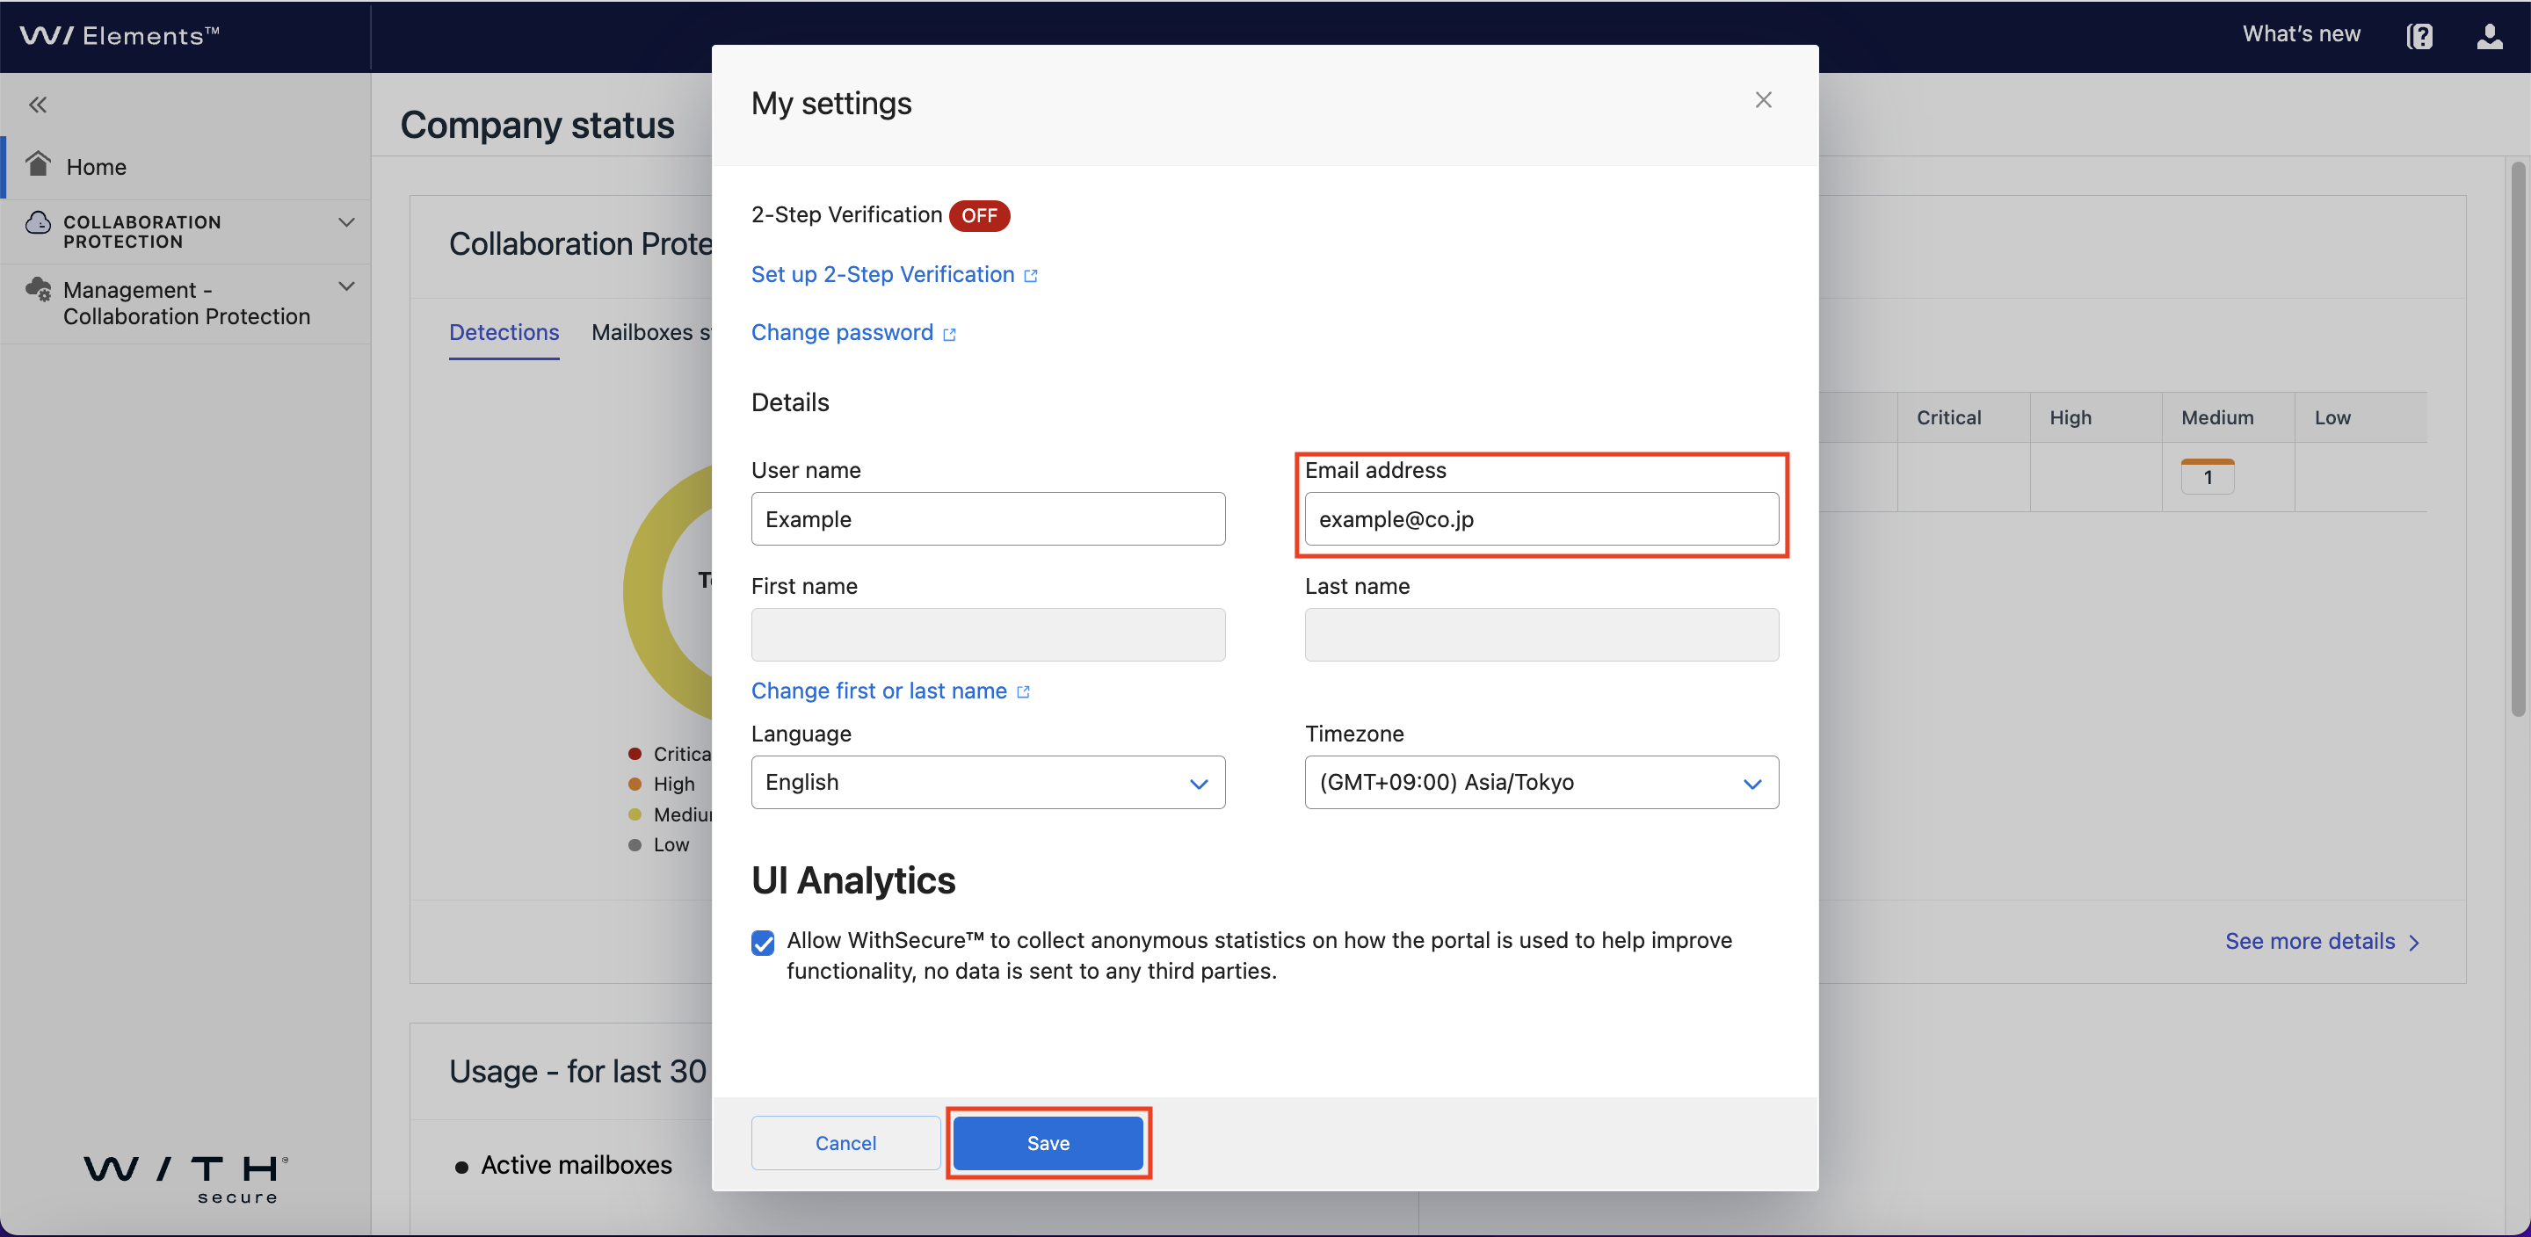Viewport: 2531px width, 1237px height.
Task: Click the Active mailboxes label
Action: coord(576,1165)
